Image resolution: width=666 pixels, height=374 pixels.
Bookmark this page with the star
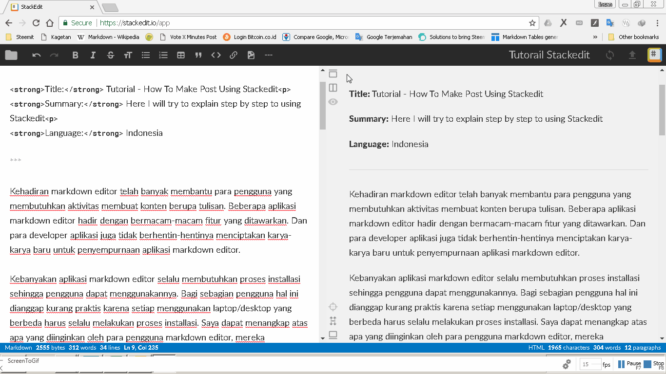[x=532, y=23]
